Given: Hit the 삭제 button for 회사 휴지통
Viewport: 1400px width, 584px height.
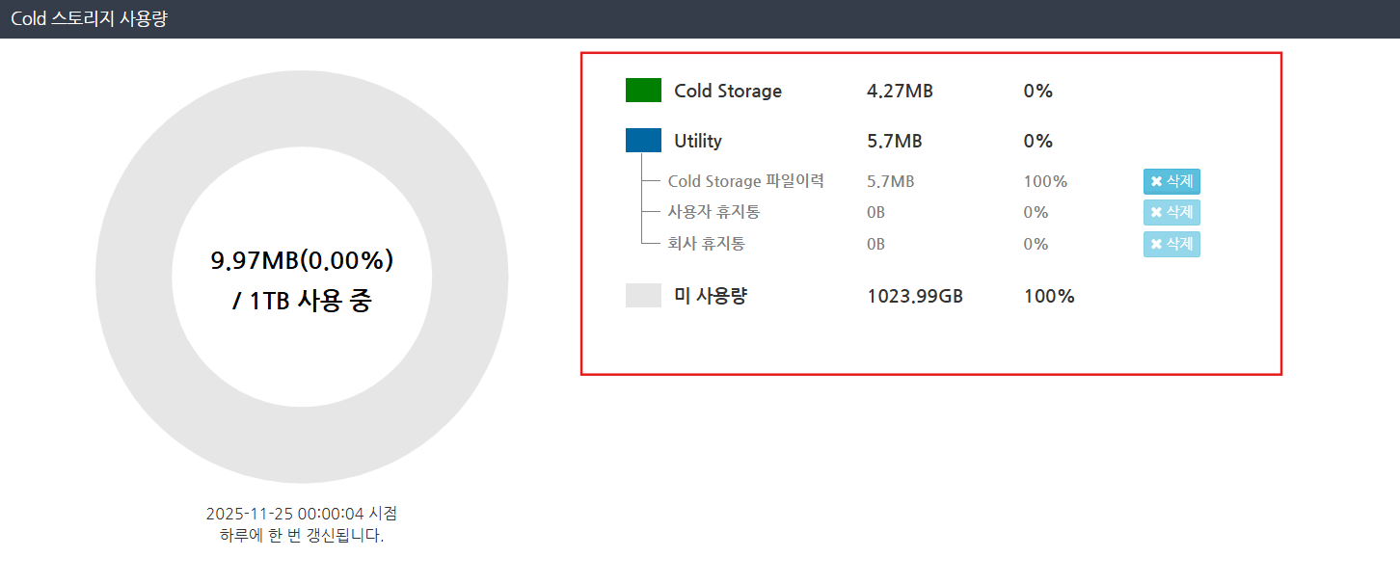Looking at the screenshot, I should [1171, 244].
